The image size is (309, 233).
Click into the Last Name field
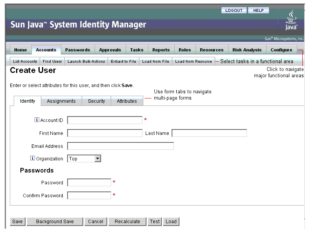209,133
